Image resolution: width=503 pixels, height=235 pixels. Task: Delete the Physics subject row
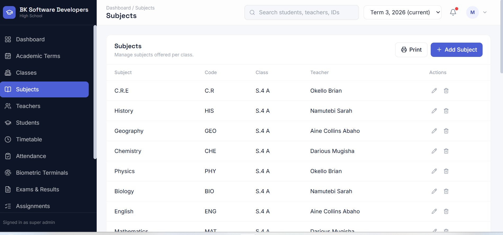tap(446, 171)
